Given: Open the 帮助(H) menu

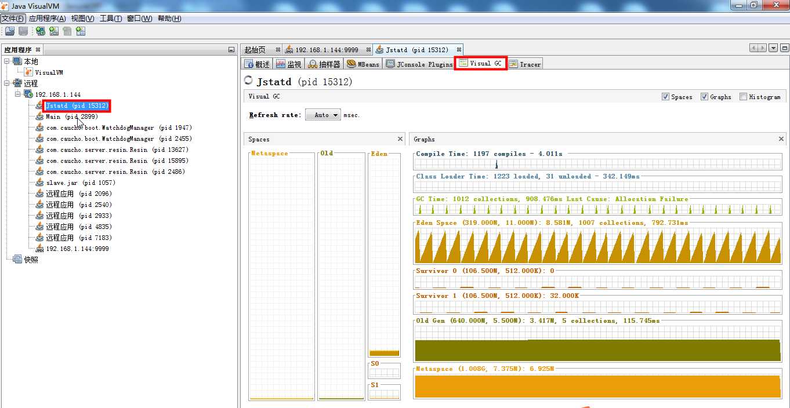Looking at the screenshot, I should click(x=169, y=19).
